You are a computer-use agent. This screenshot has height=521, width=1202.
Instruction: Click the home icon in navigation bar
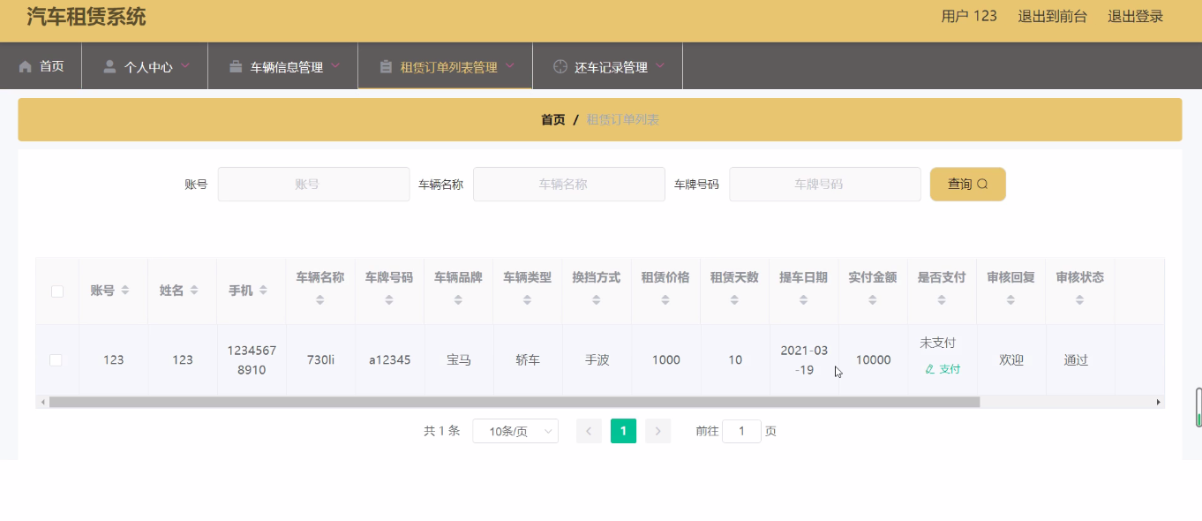point(26,67)
